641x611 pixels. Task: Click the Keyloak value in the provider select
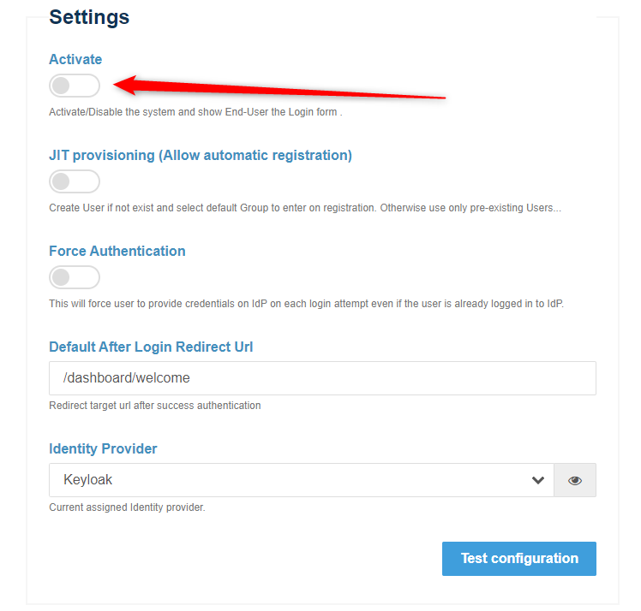pos(88,481)
